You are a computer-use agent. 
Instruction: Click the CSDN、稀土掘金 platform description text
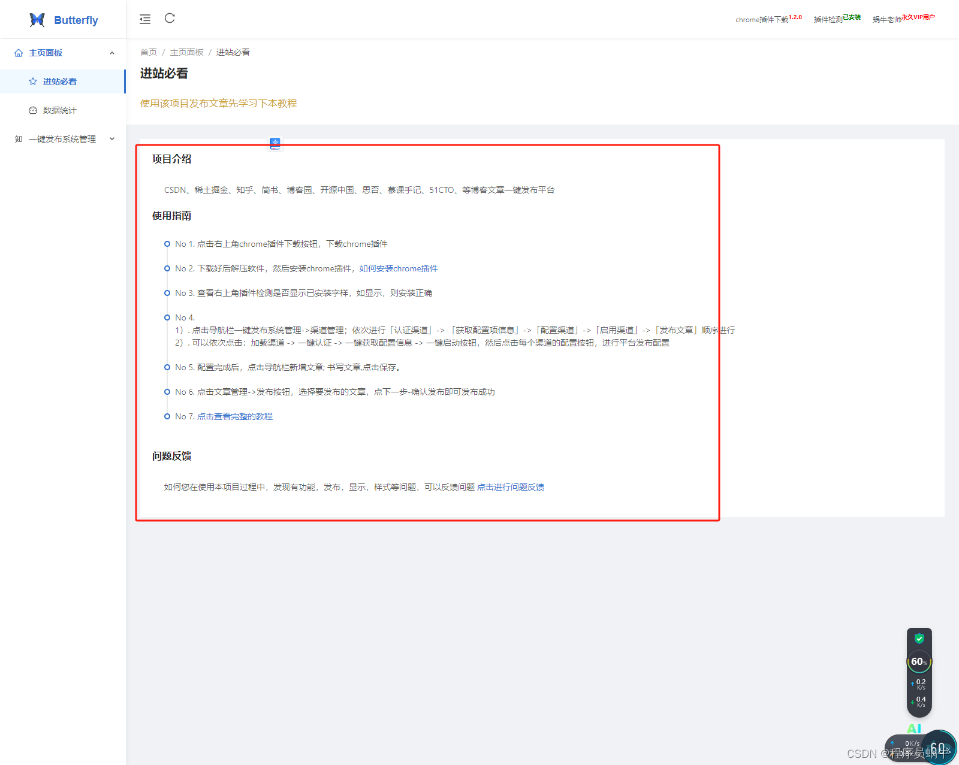click(x=360, y=190)
